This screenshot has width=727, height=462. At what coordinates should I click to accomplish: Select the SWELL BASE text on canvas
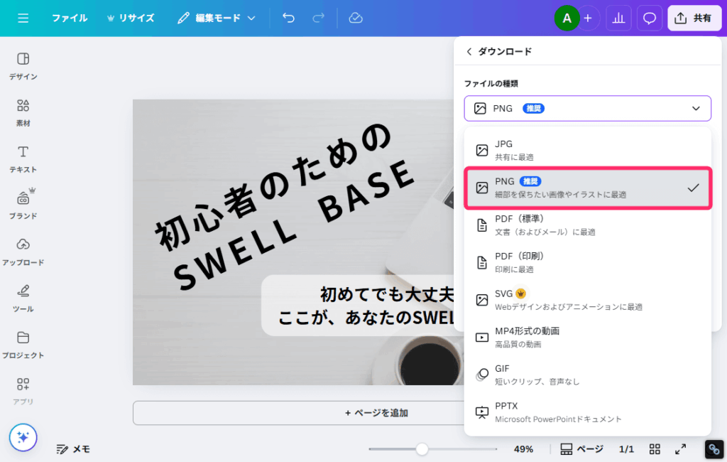click(x=294, y=224)
